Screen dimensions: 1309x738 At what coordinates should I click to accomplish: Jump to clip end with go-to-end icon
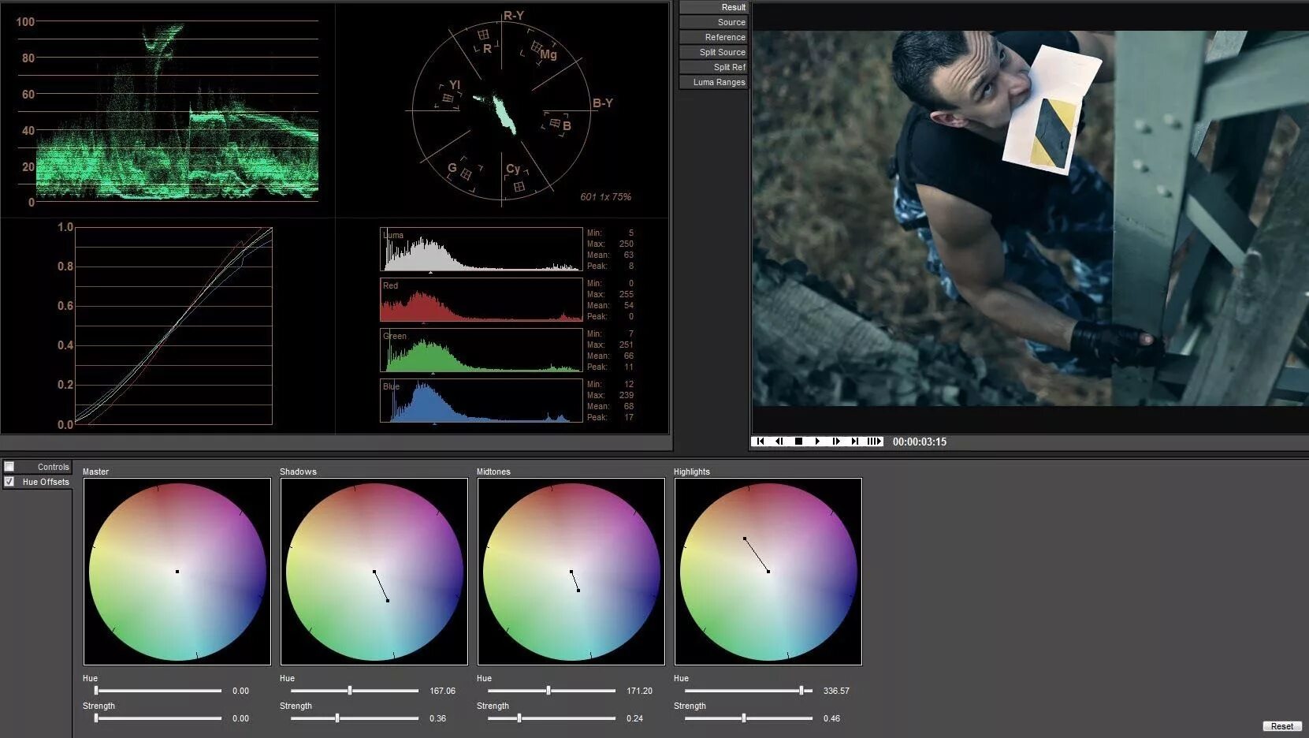pyautogui.click(x=855, y=442)
